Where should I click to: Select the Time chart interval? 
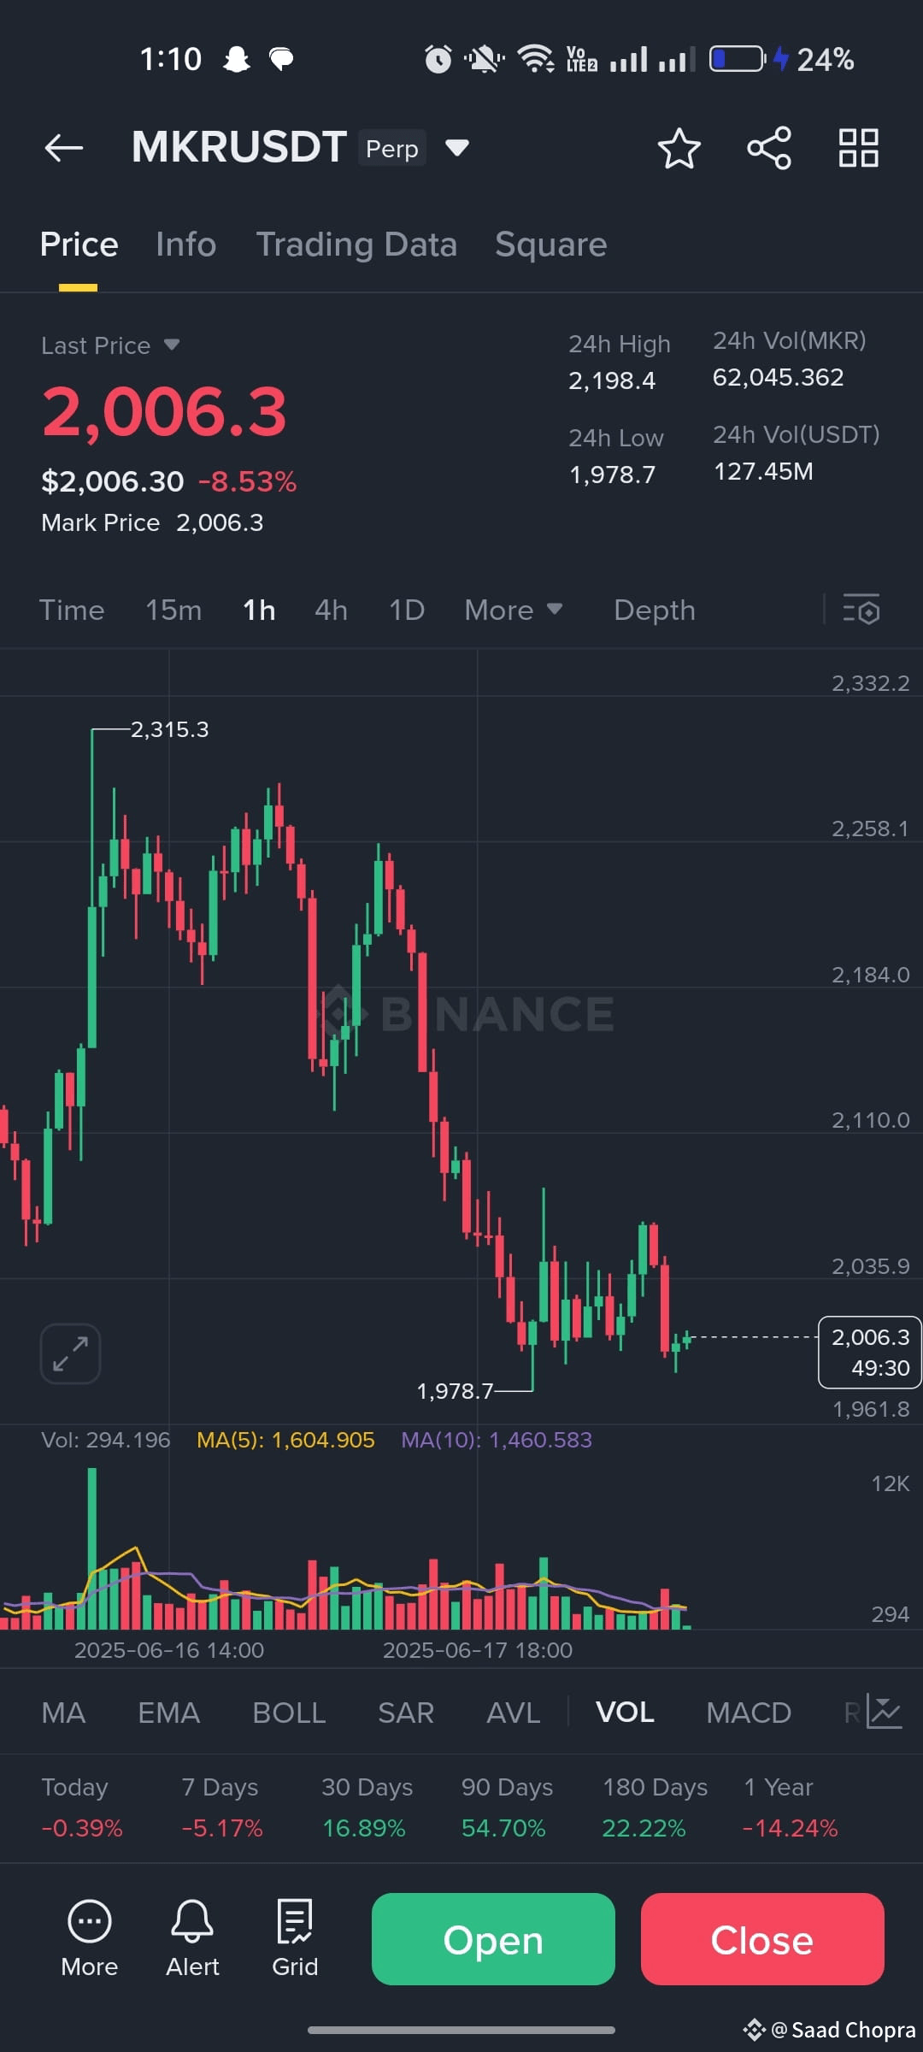coord(72,610)
